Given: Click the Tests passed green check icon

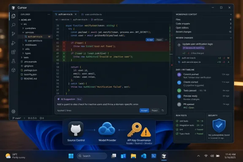Looking at the screenshot, I should click(179, 91).
